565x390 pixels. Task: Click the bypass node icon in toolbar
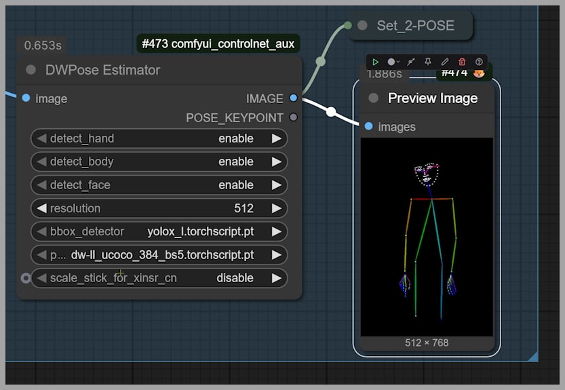point(410,62)
